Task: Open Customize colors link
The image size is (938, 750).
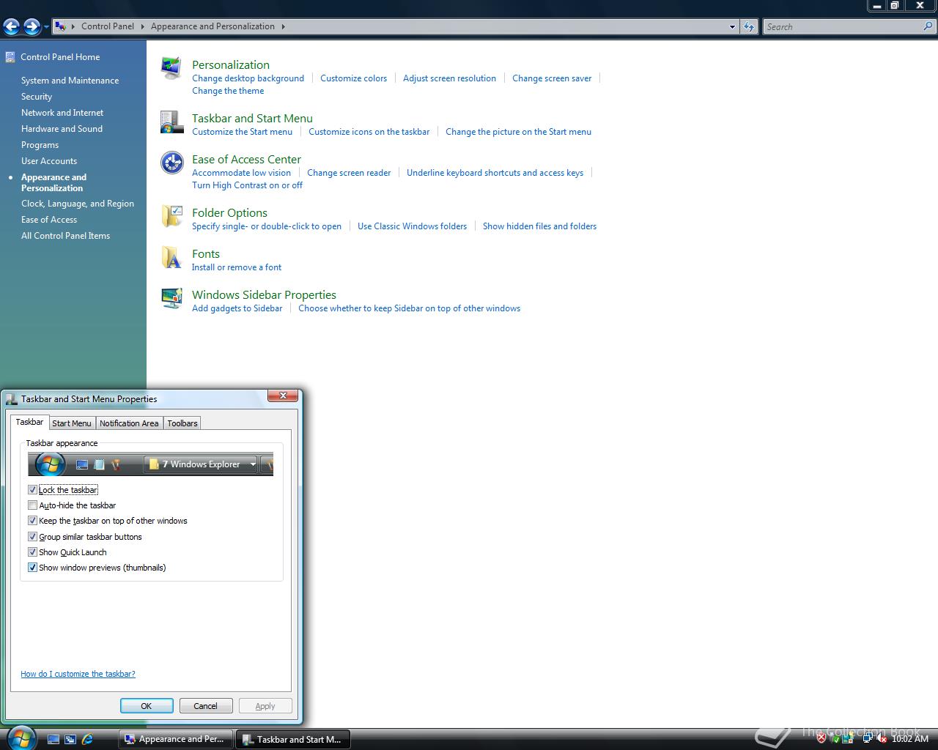Action: pyautogui.click(x=353, y=78)
